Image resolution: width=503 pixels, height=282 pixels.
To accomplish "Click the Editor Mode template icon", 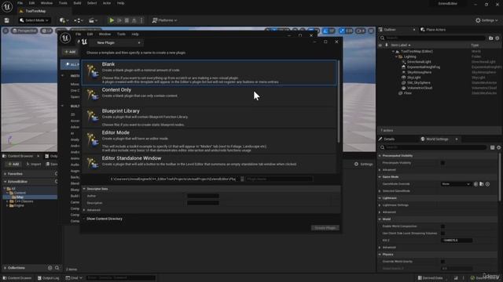I will pos(93,140).
